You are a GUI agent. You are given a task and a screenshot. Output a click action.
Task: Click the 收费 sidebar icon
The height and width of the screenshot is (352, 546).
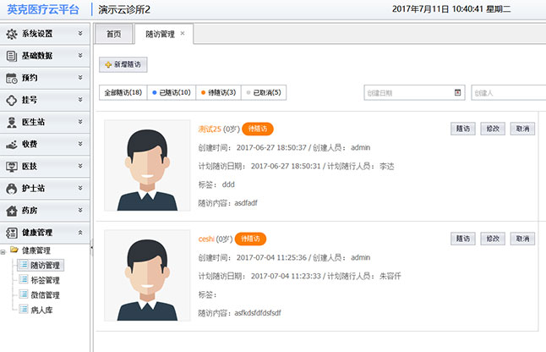12,144
